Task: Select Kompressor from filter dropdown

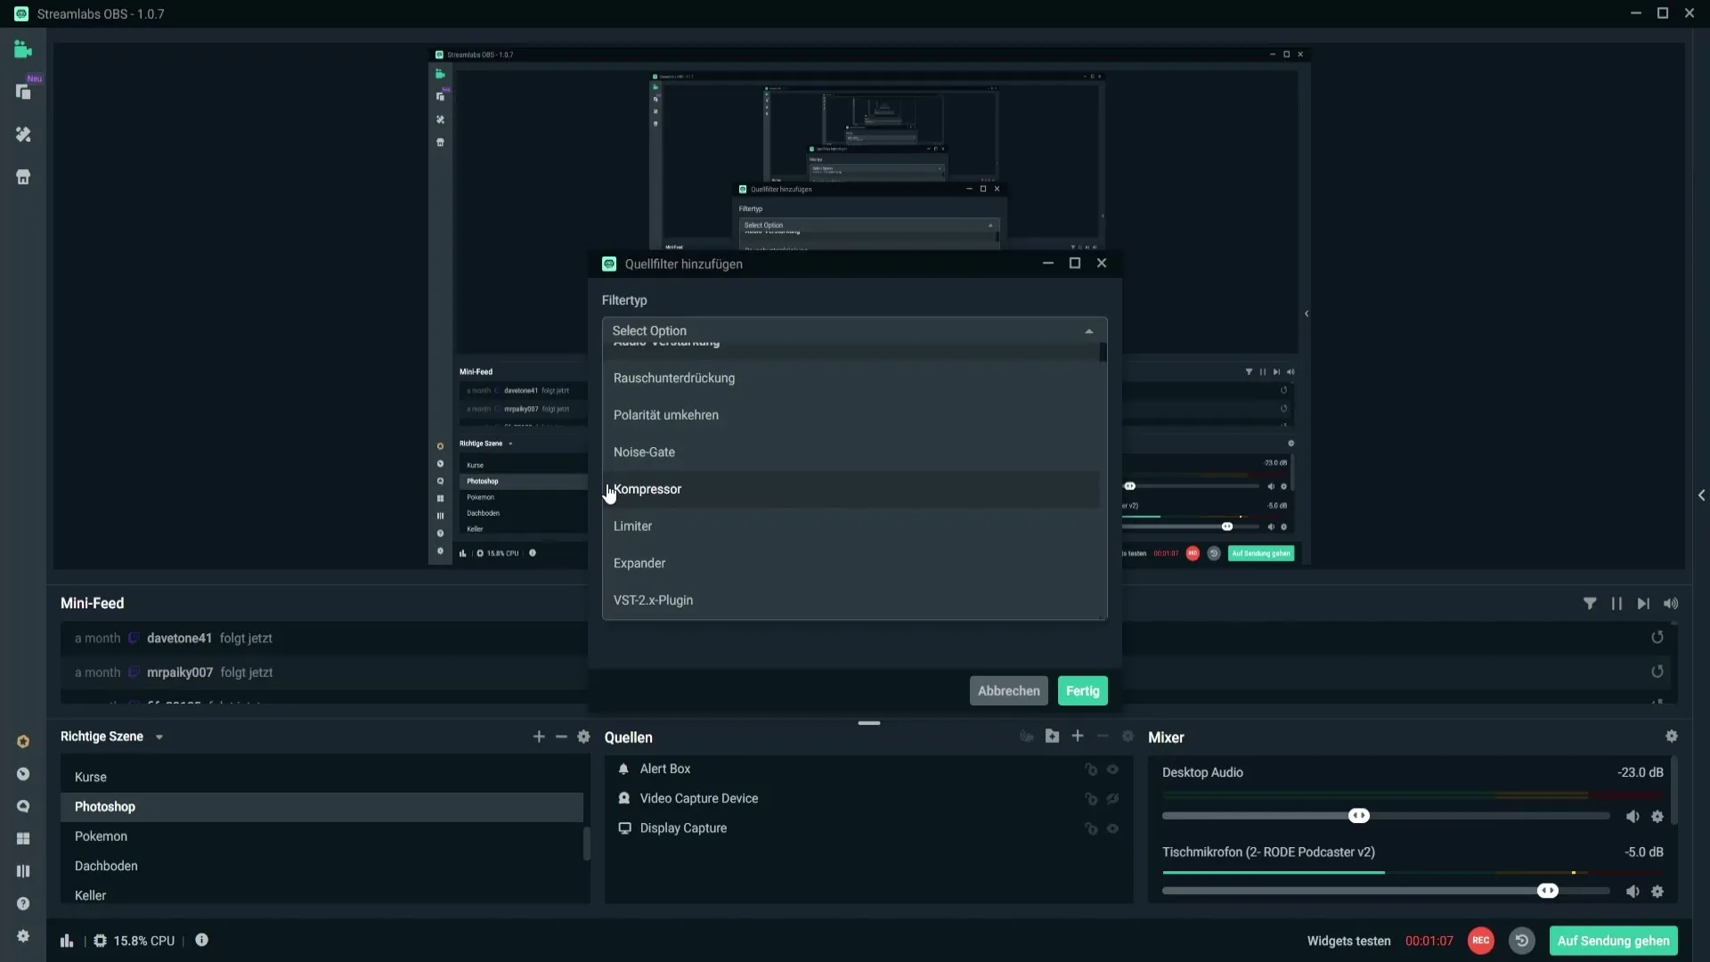Action: [x=647, y=487]
